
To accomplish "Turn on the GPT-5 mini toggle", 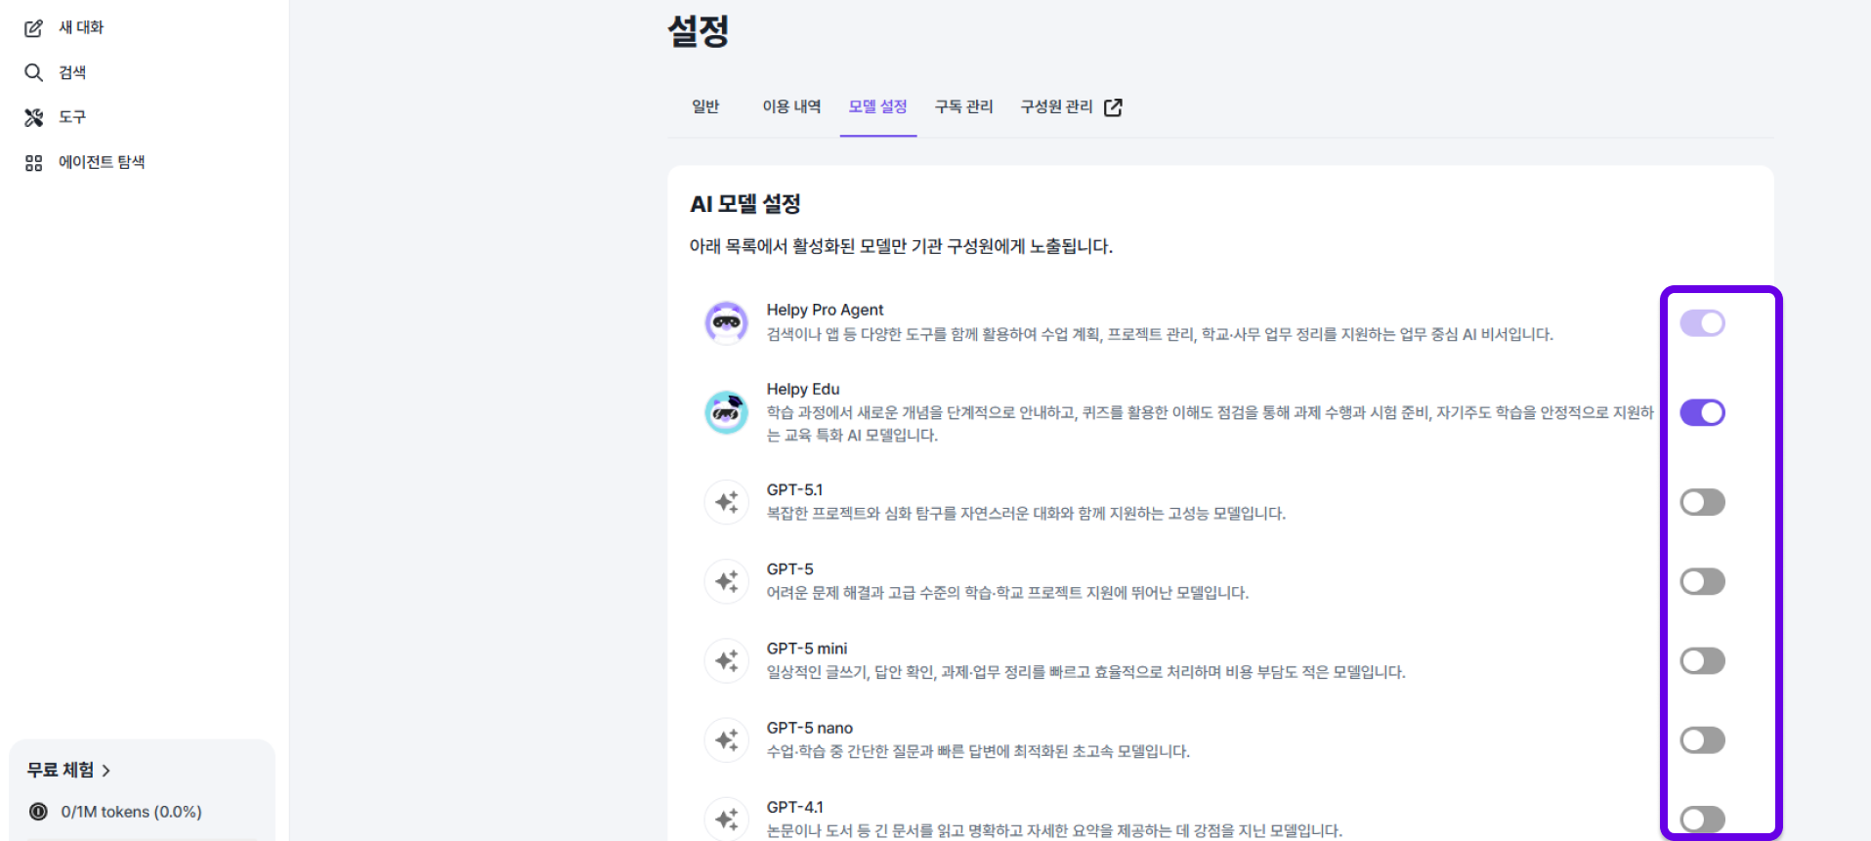I will click(x=1702, y=661).
